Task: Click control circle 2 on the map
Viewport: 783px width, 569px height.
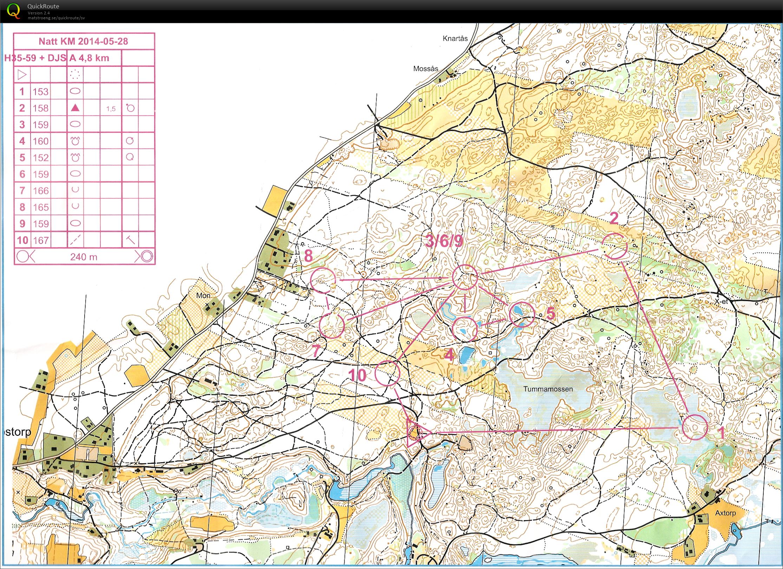Action: point(614,246)
